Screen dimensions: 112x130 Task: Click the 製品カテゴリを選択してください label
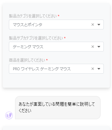(x=33, y=16)
